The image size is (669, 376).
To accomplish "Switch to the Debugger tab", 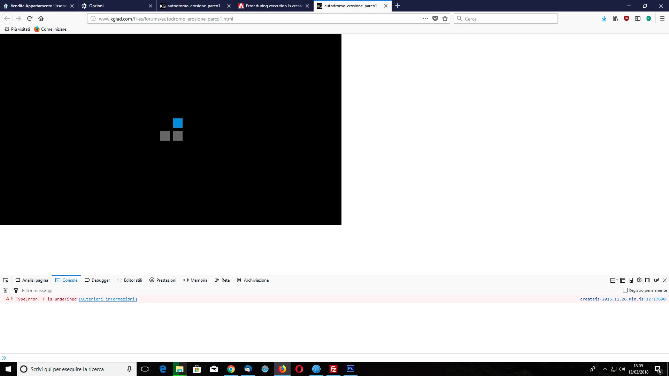I will pos(97,280).
